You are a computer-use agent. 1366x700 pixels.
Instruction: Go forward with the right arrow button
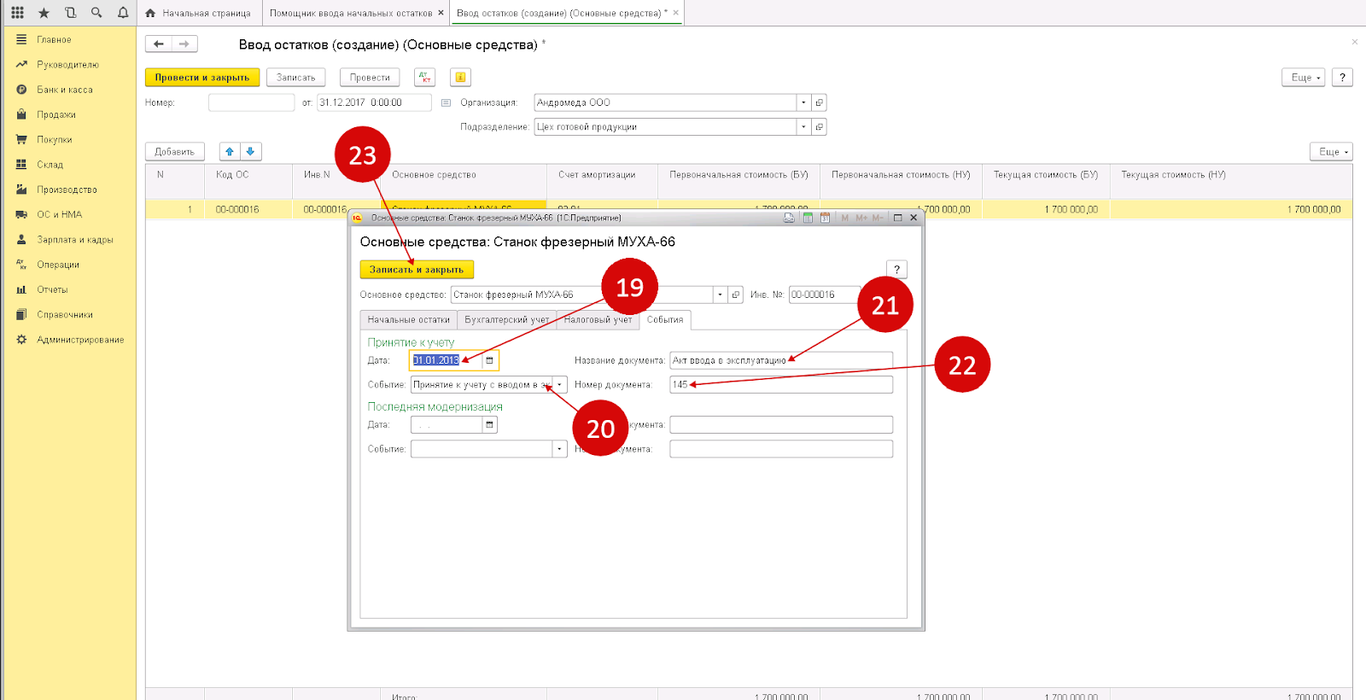(184, 44)
